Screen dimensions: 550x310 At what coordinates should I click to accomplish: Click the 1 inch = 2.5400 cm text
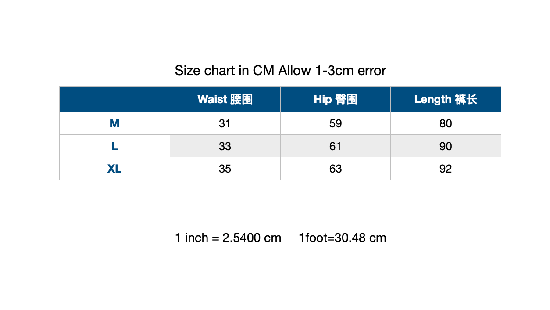coord(228,238)
